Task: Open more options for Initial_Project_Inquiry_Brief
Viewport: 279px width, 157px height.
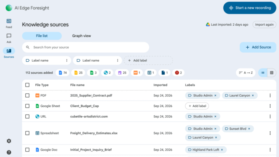Action: coord(270,150)
